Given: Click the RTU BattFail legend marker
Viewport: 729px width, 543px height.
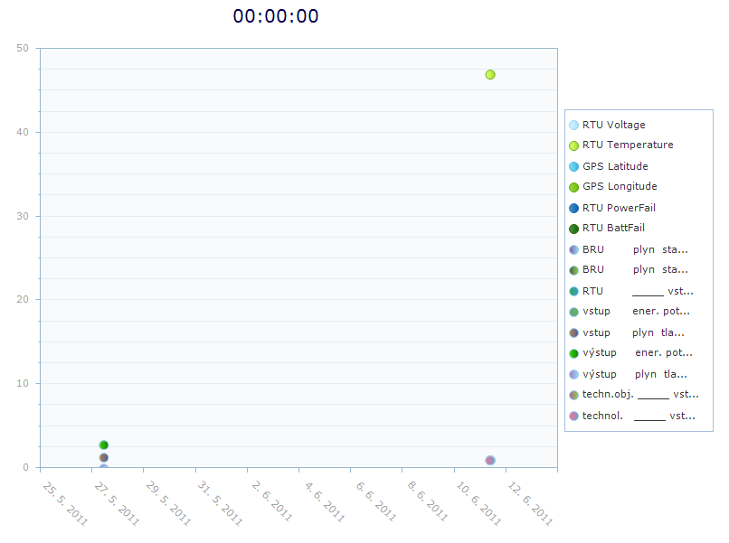Looking at the screenshot, I should [573, 229].
